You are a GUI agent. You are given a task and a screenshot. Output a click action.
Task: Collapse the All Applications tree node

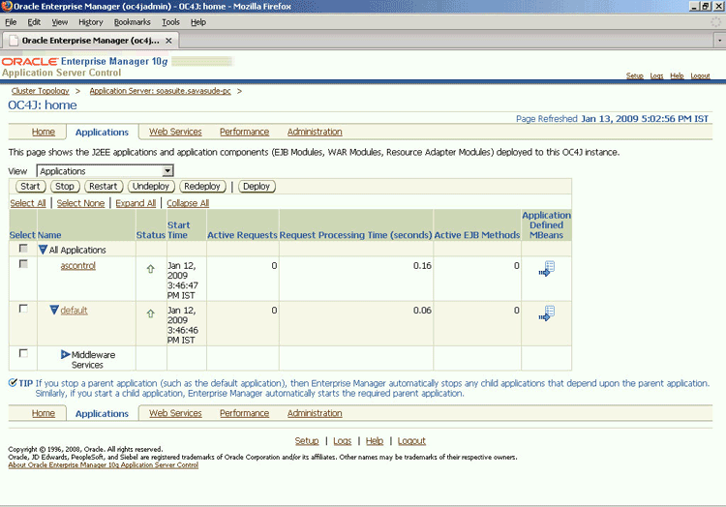pos(43,250)
